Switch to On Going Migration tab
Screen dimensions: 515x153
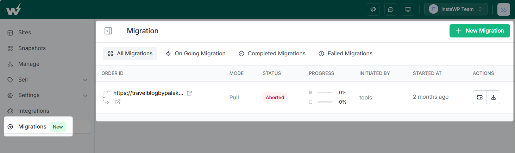point(196,54)
